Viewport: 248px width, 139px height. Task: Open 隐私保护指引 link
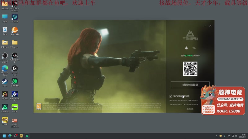tap(193, 101)
